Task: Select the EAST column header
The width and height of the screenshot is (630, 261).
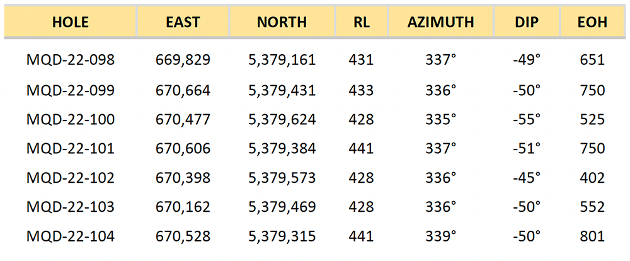Action: tap(183, 22)
